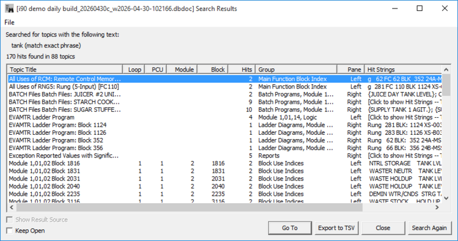This screenshot has height=241, width=458.
Task: Sort by the Group column header
Action: 296,70
